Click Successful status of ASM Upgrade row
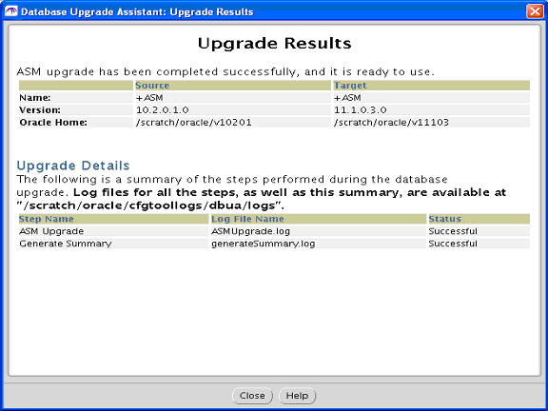548x411 pixels. pyautogui.click(x=453, y=231)
